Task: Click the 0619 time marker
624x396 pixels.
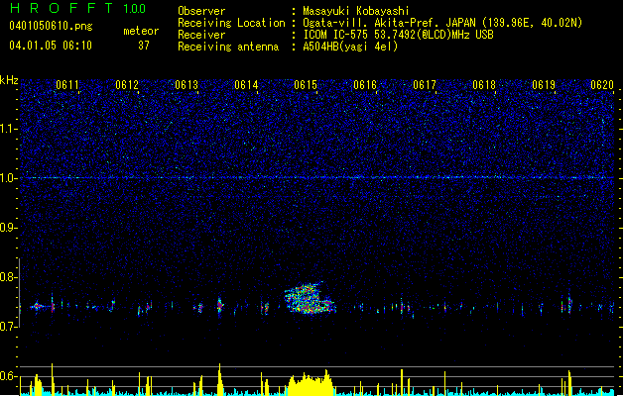Action: [x=544, y=85]
